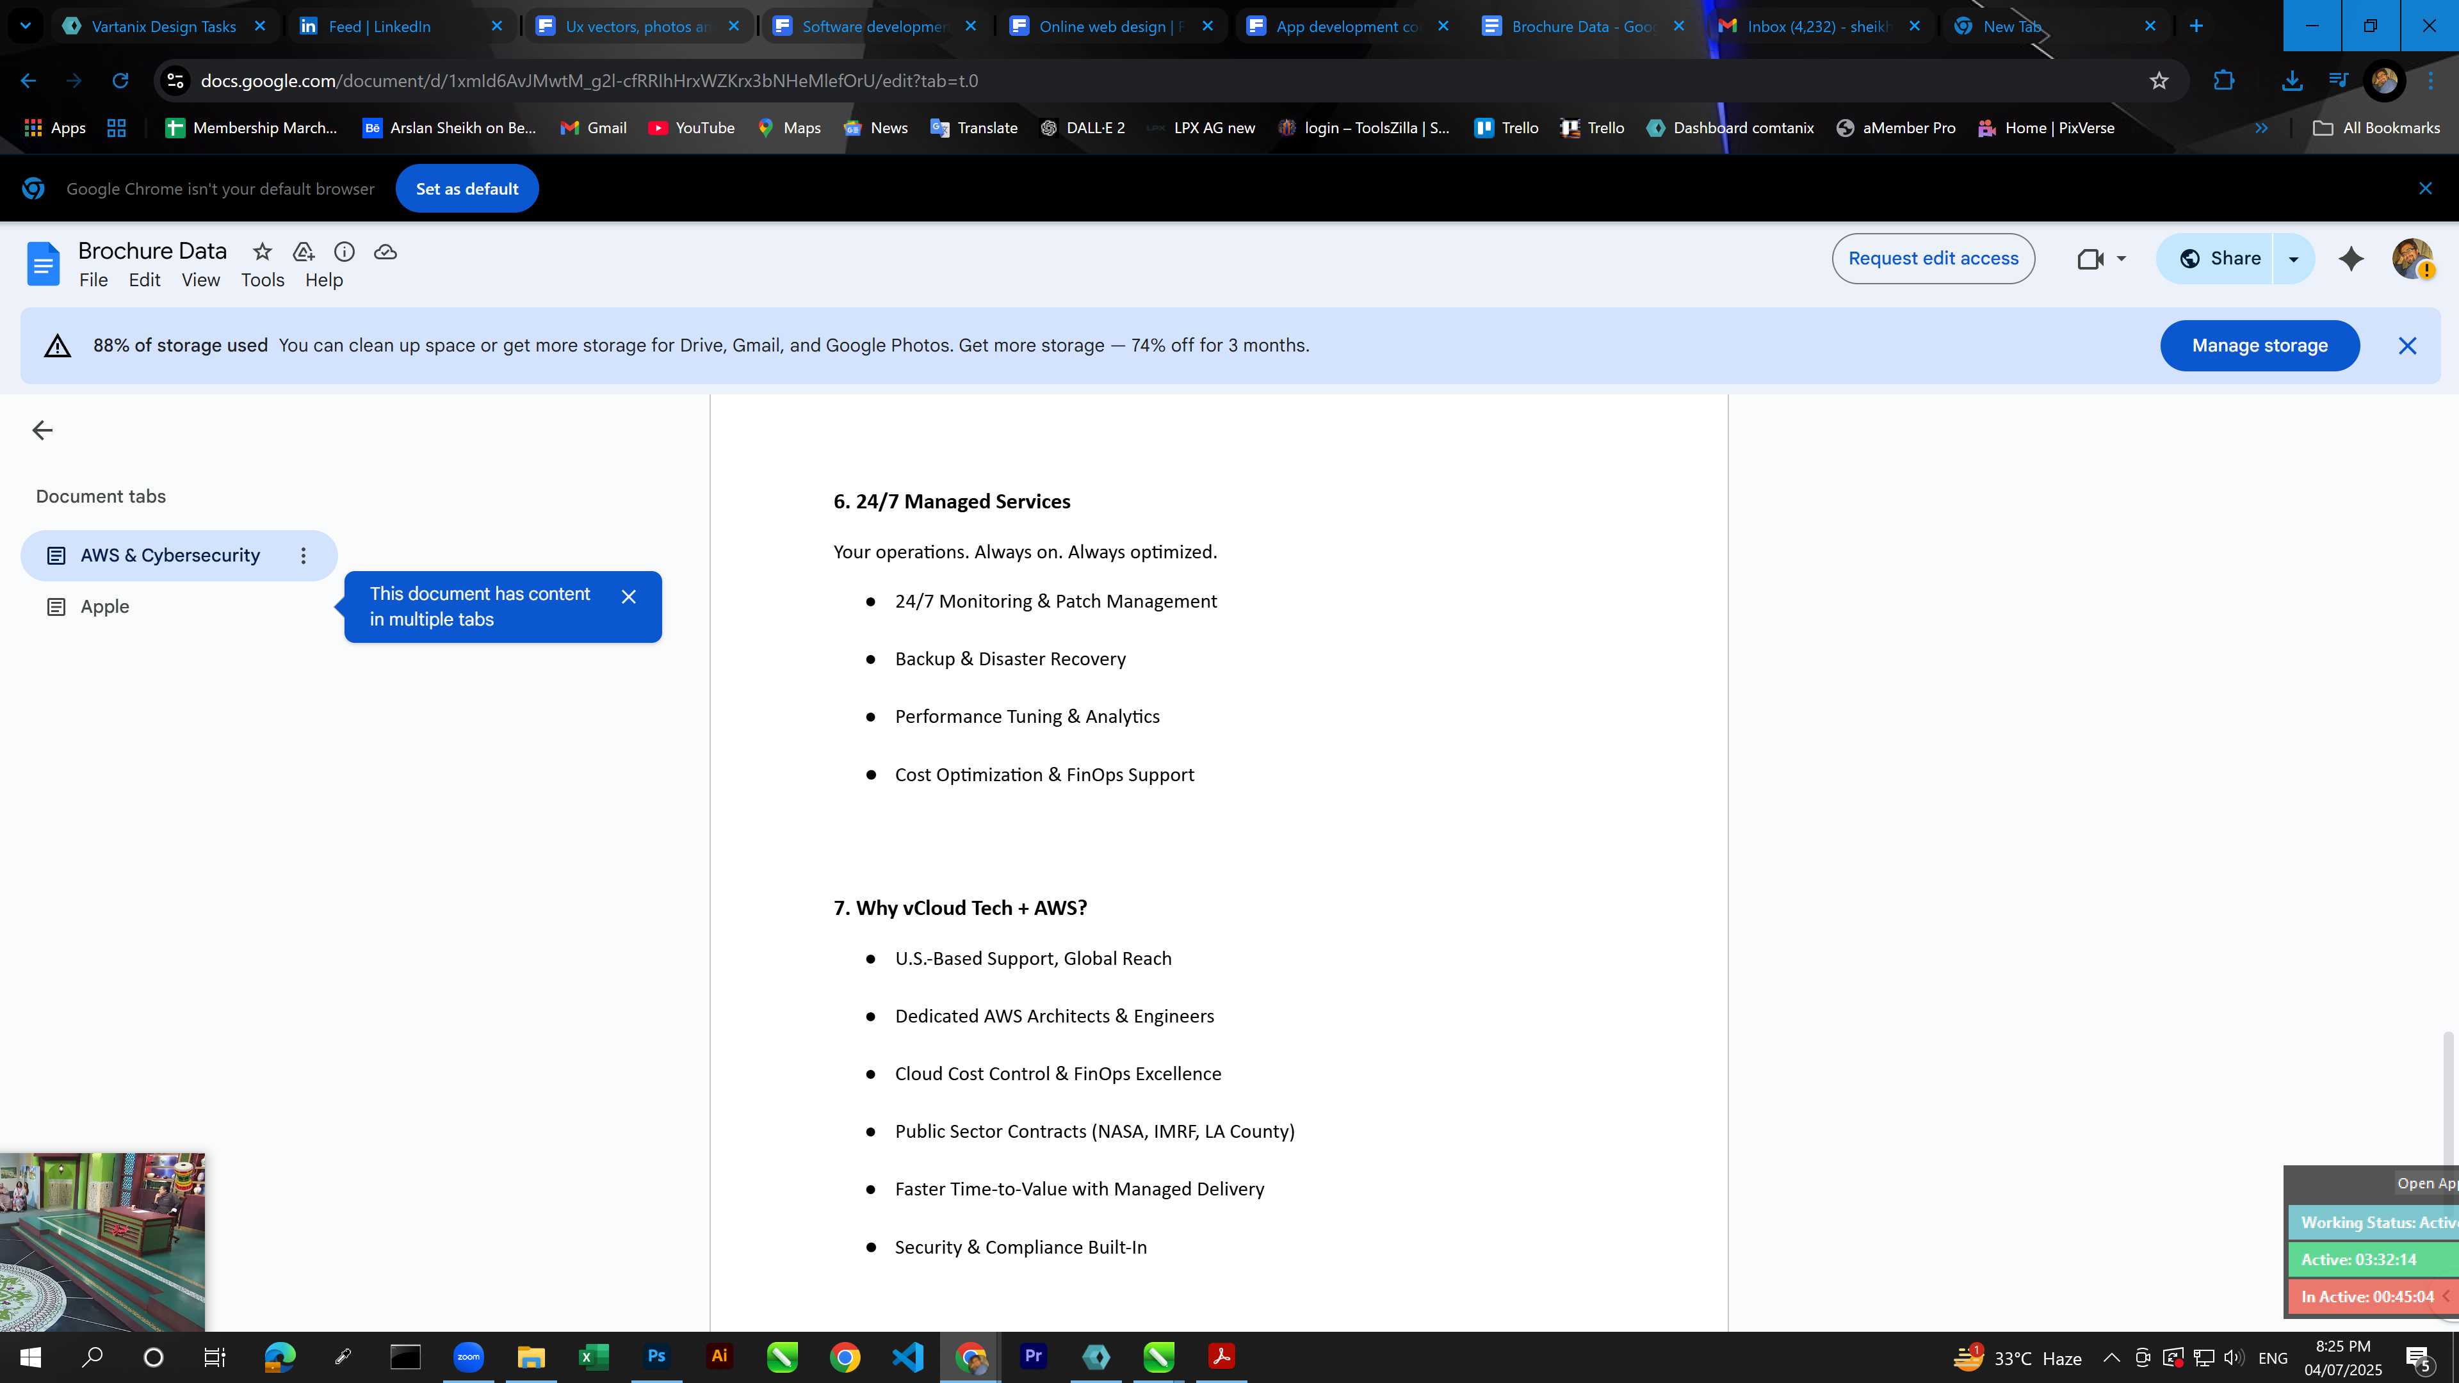Open Chrome three-dot menu

point(2430,81)
